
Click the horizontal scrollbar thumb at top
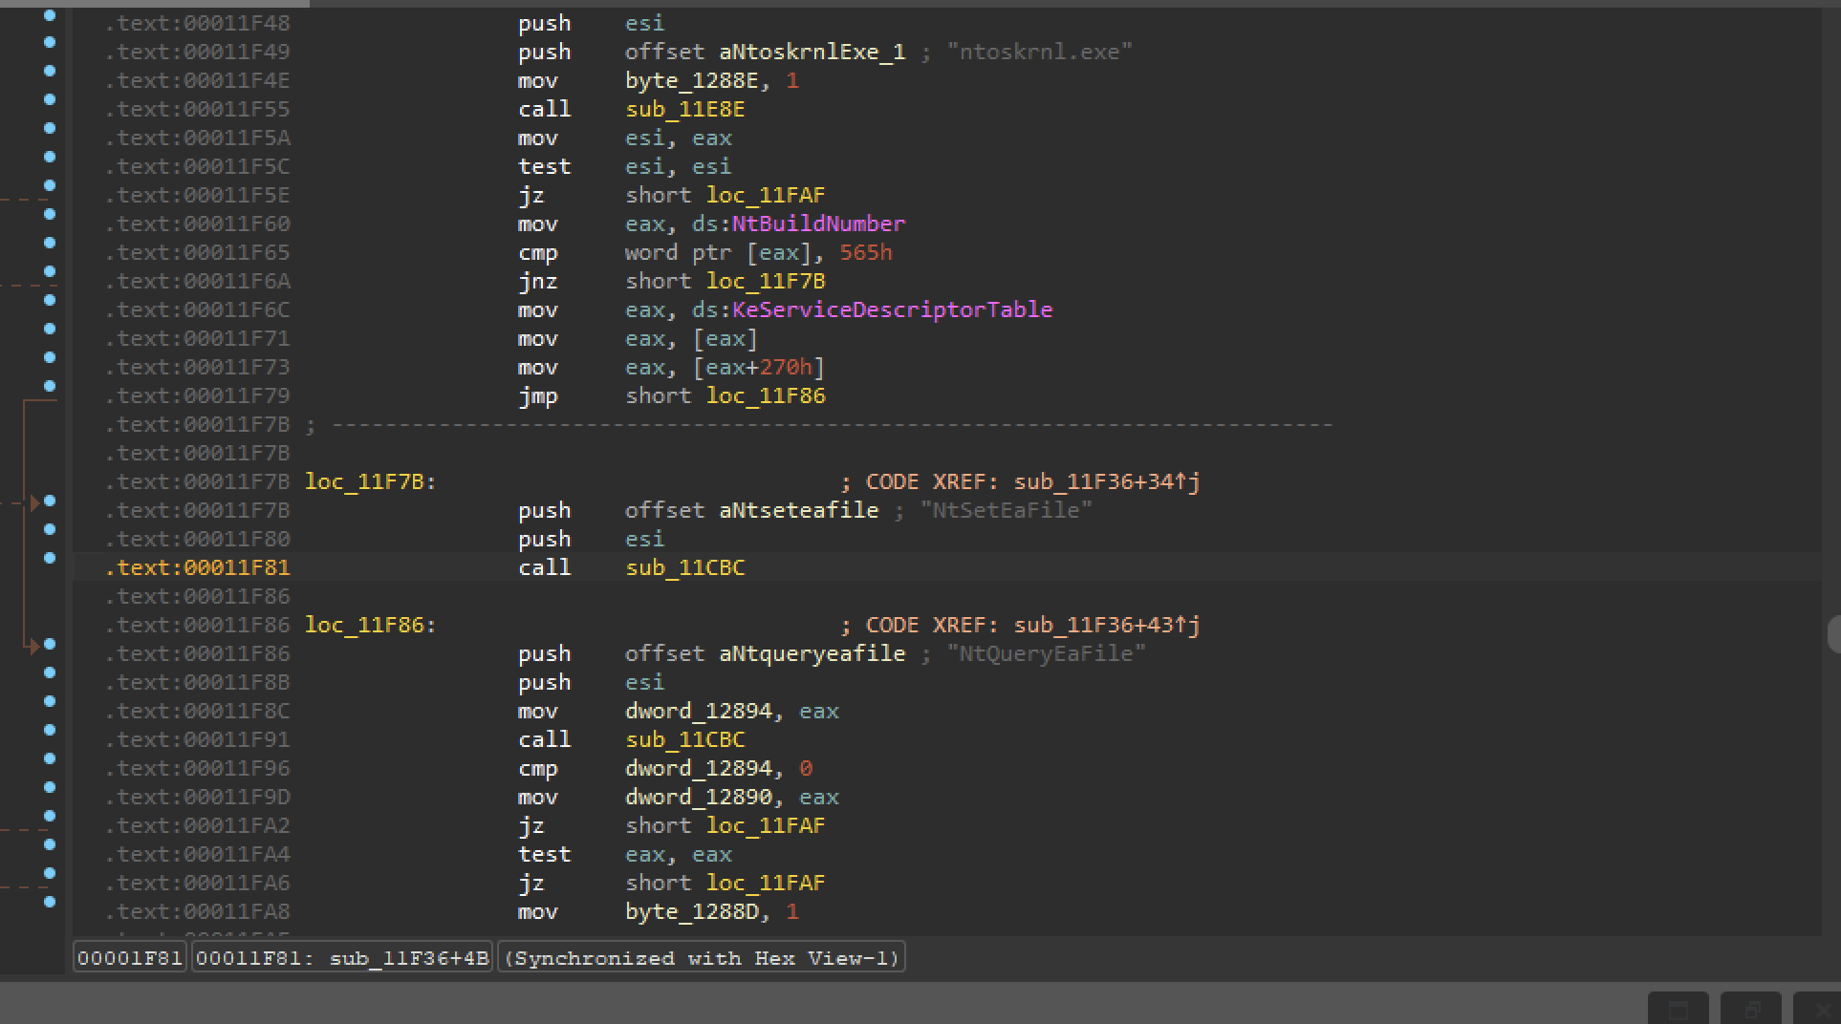pos(155,4)
